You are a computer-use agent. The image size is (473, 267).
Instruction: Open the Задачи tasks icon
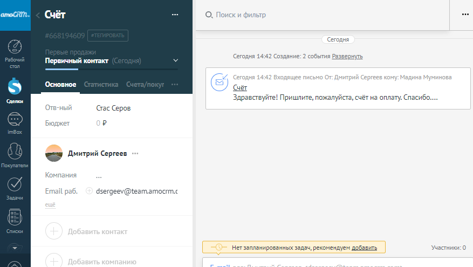[x=15, y=184]
